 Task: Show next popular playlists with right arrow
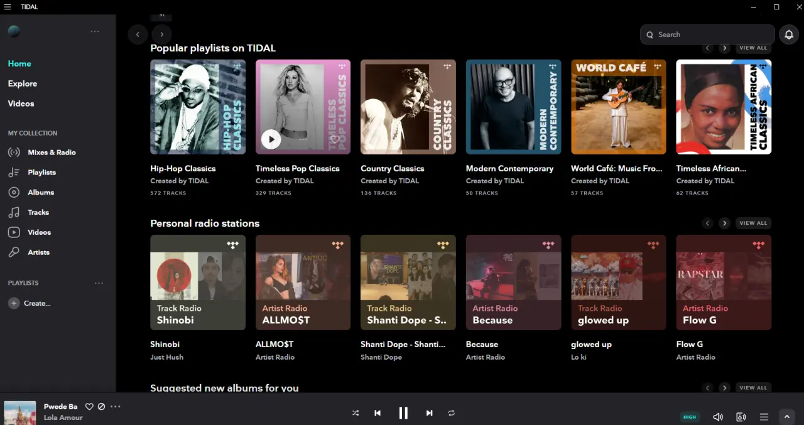click(724, 48)
